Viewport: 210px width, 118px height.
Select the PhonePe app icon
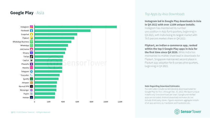coord(31,64)
